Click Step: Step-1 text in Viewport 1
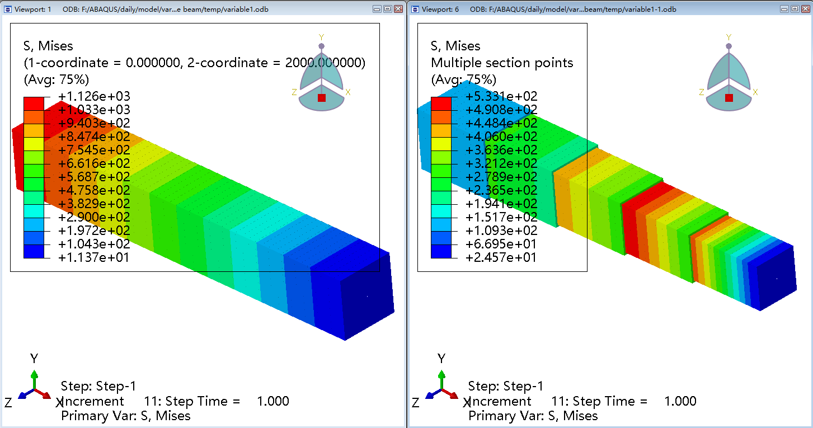Image resolution: width=813 pixels, height=428 pixels. coord(98,387)
